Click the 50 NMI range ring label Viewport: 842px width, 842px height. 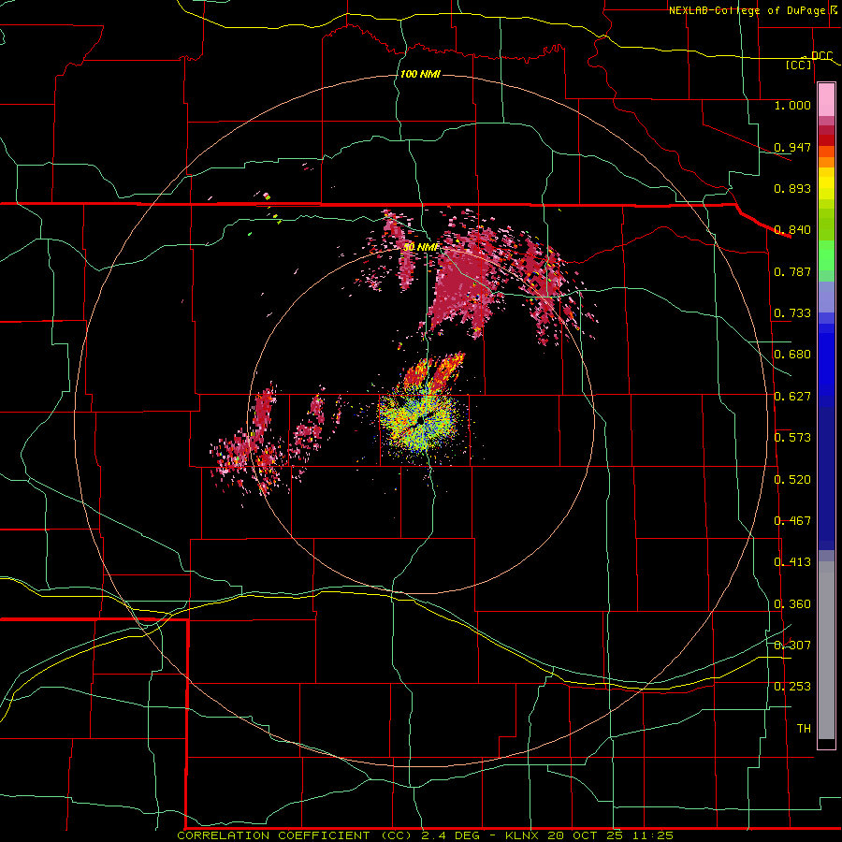tap(420, 247)
